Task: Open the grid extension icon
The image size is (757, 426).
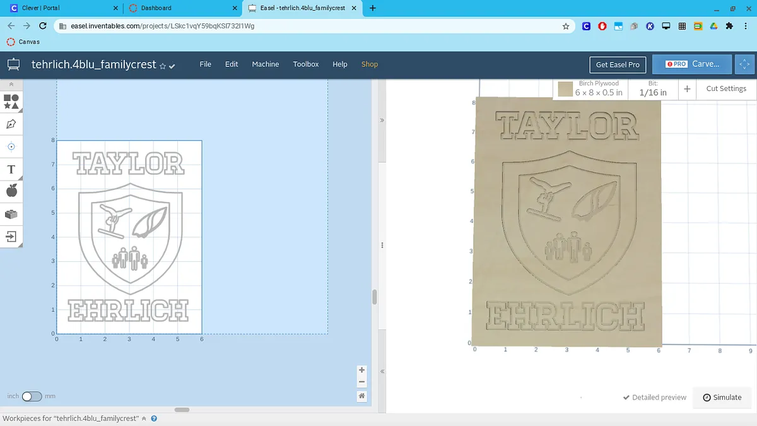Action: coord(682,27)
